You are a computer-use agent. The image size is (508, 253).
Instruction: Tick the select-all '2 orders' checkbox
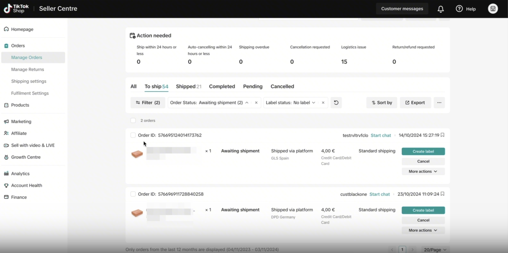pos(133,121)
